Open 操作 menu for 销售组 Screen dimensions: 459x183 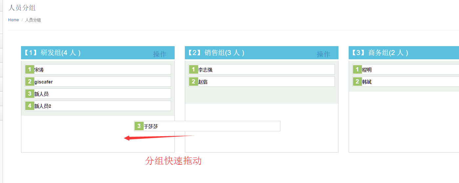click(323, 54)
